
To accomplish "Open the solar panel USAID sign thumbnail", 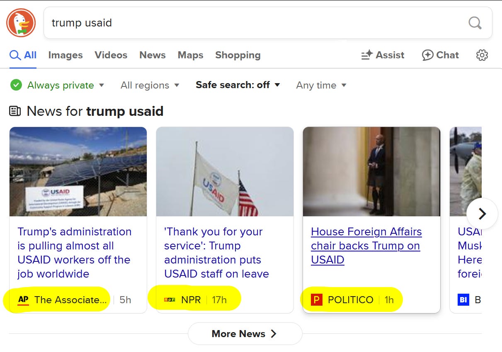I will [78, 172].
